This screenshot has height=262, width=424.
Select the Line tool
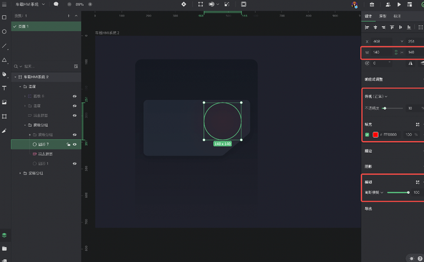(5, 46)
